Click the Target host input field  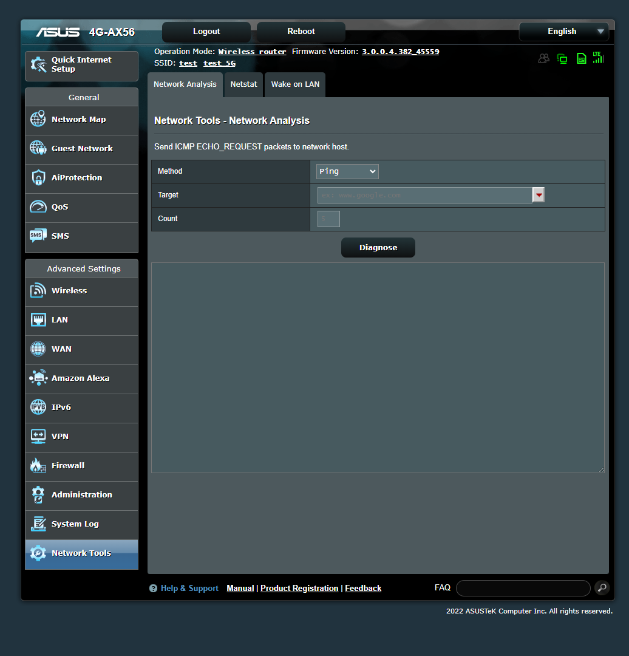click(x=424, y=195)
